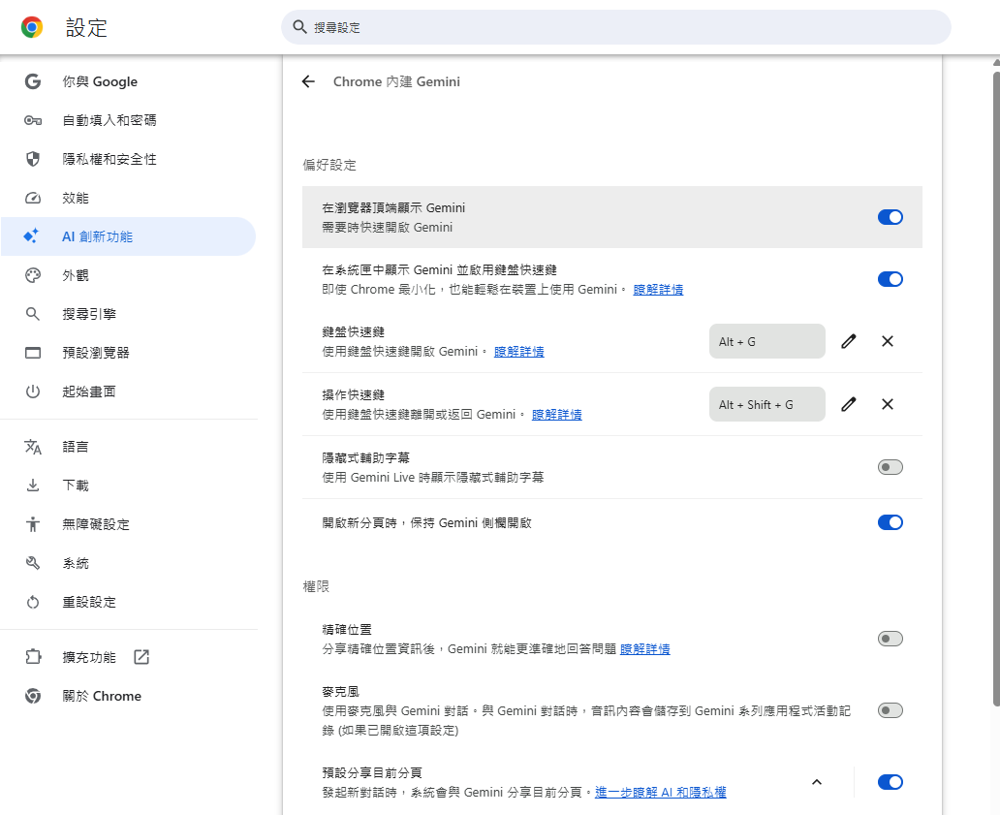Viewport: 1000px width, 815px height.
Task: Open 系統 settings section label
Action: tap(76, 563)
